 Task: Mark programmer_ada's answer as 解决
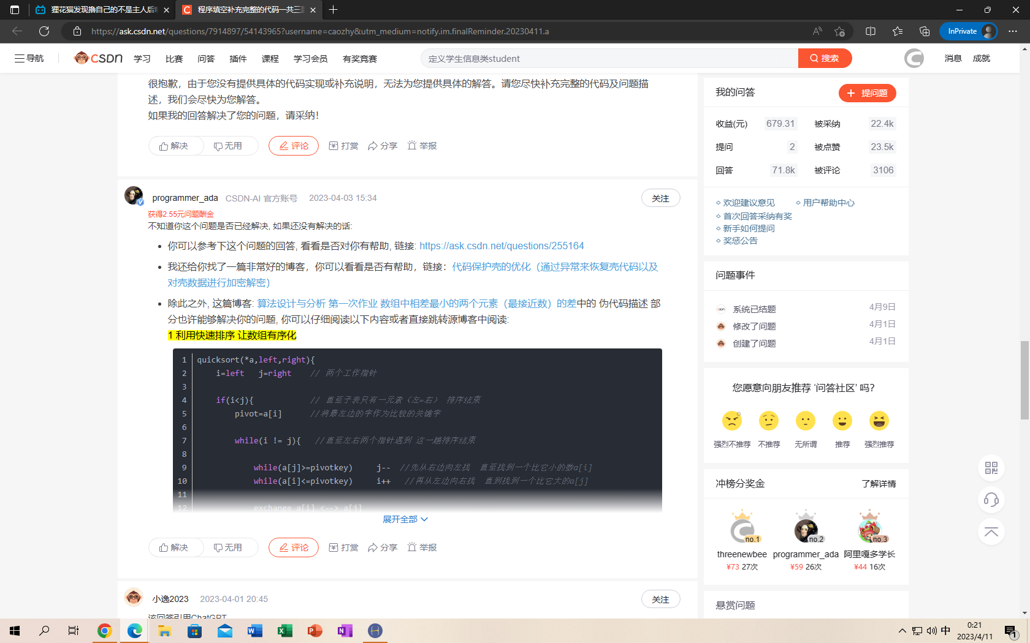point(174,547)
